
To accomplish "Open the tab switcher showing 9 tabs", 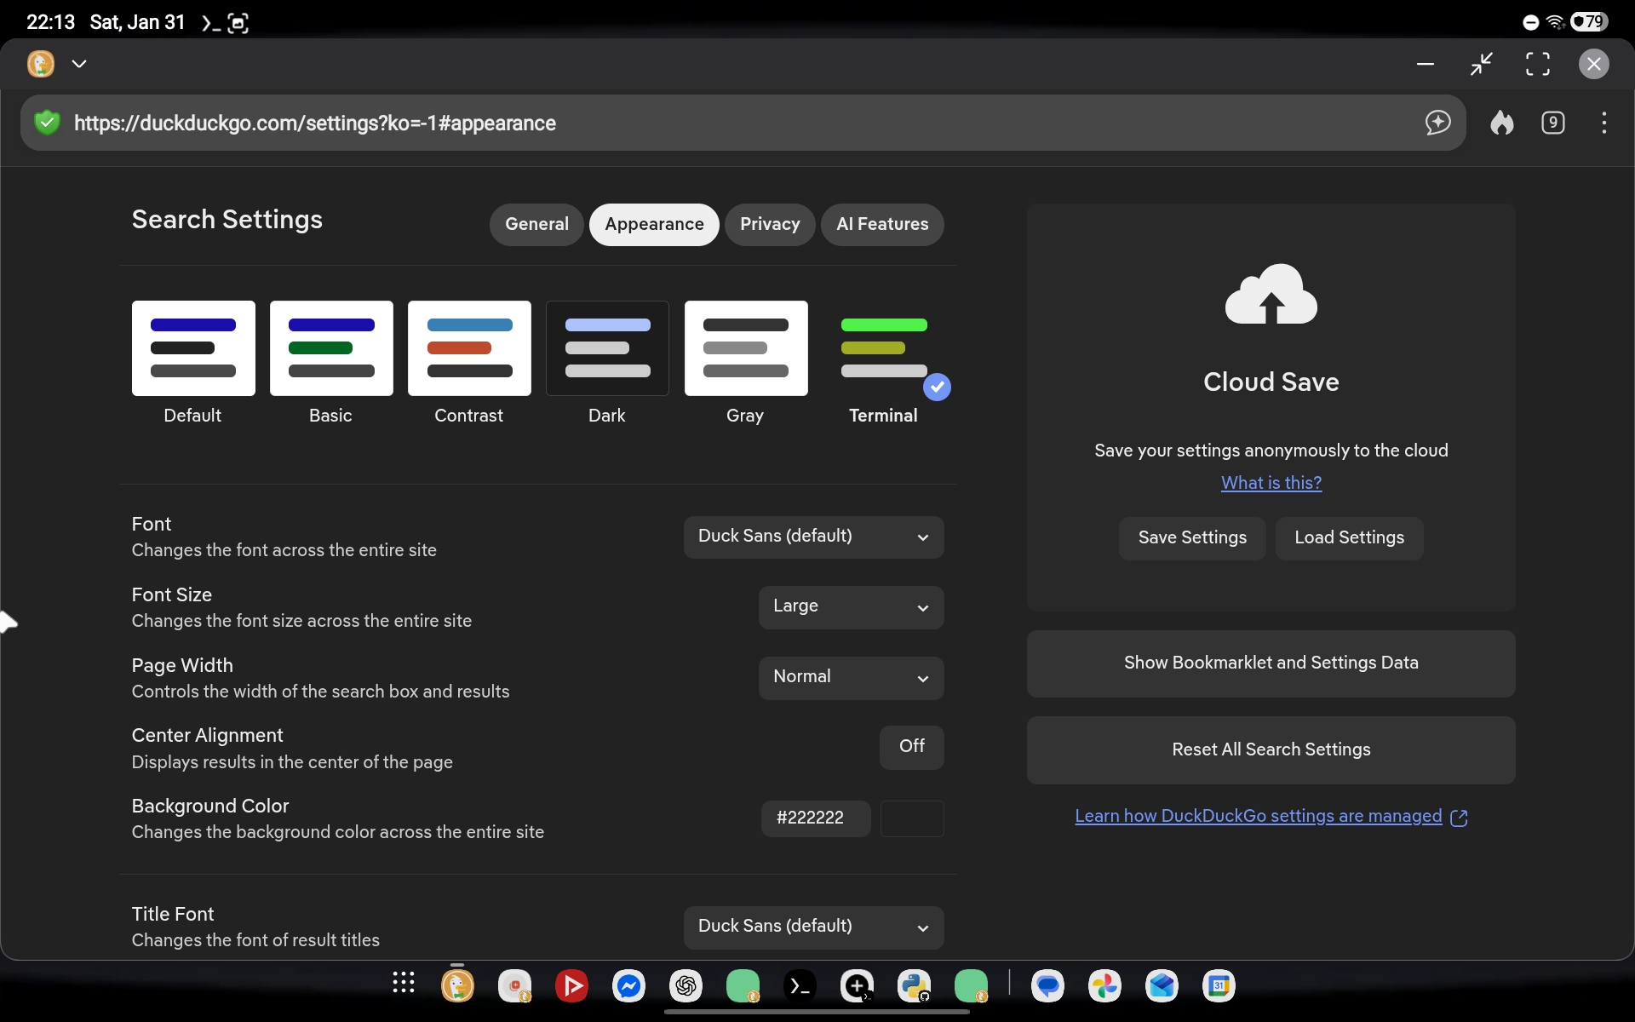I will pos(1553,123).
